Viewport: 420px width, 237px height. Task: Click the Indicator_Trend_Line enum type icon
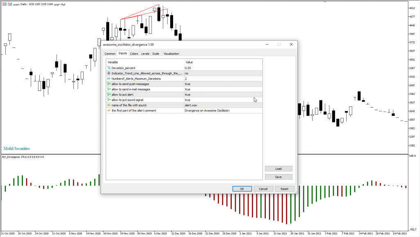coord(109,73)
